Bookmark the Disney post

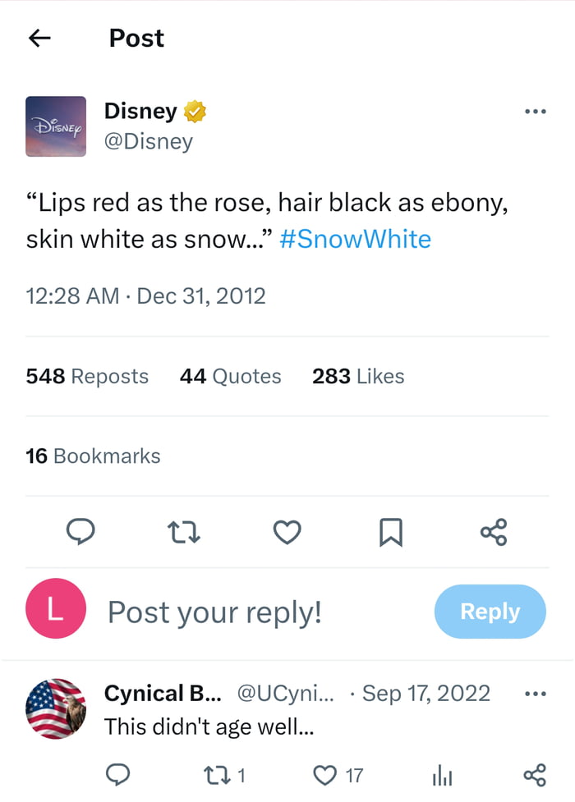pos(390,533)
